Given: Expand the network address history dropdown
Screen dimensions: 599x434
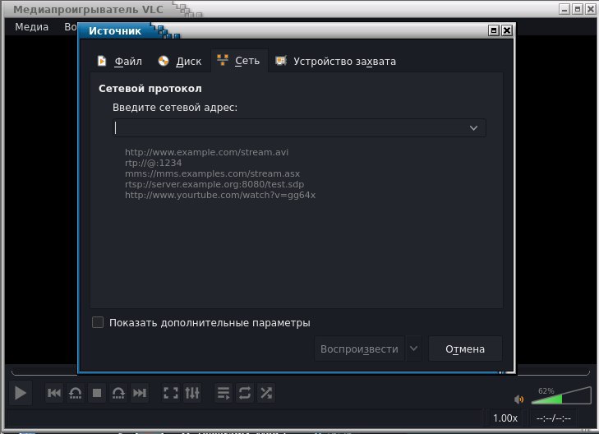Looking at the screenshot, I should click(474, 128).
